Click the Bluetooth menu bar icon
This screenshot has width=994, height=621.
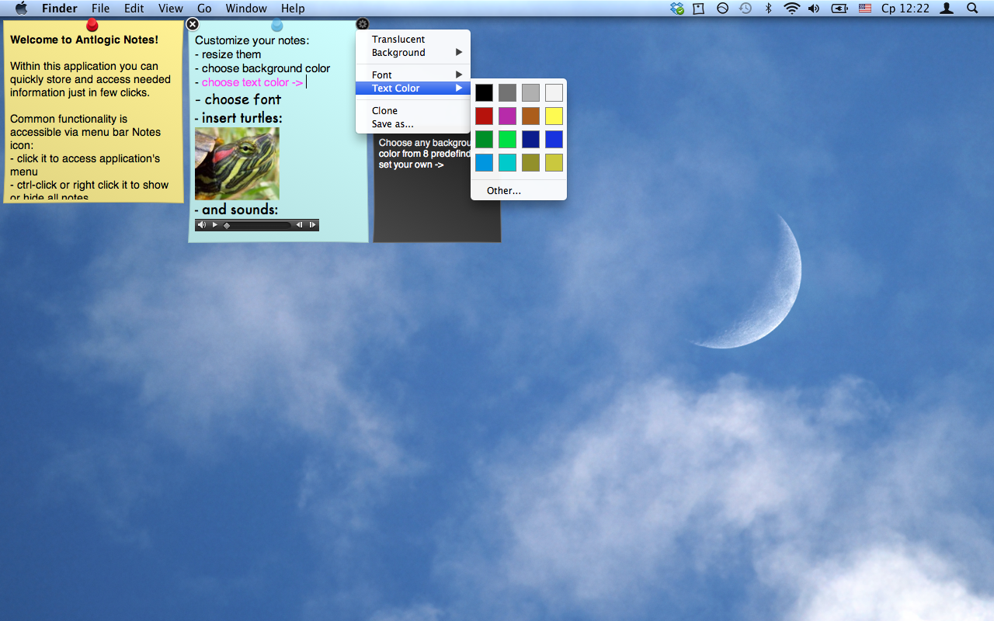[x=769, y=9]
